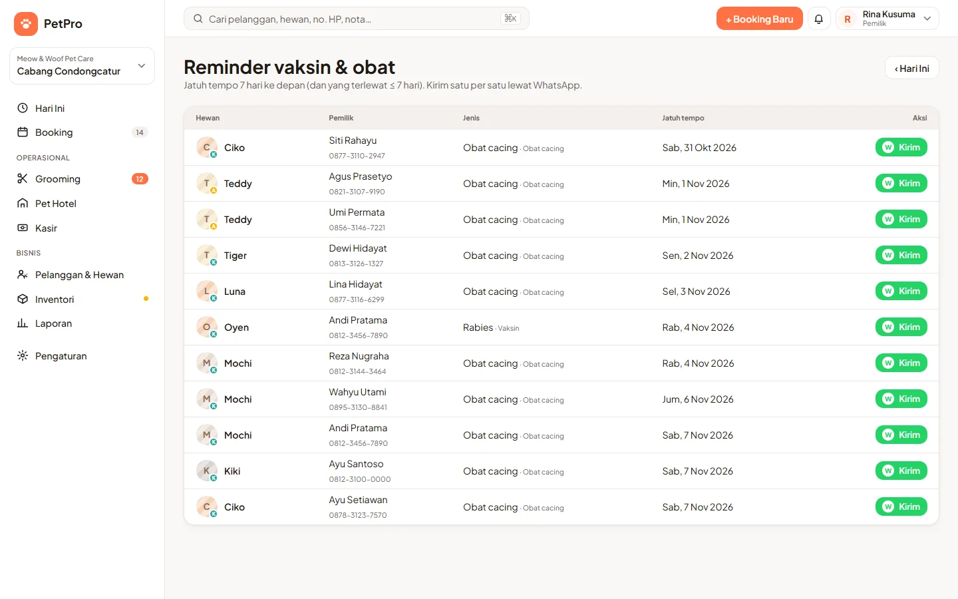Open the notifications bell icon
This screenshot has height=599, width=958.
pyautogui.click(x=819, y=19)
